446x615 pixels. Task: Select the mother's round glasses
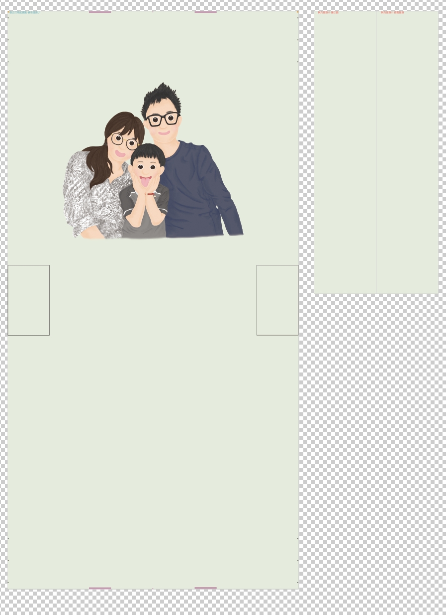[124, 141]
